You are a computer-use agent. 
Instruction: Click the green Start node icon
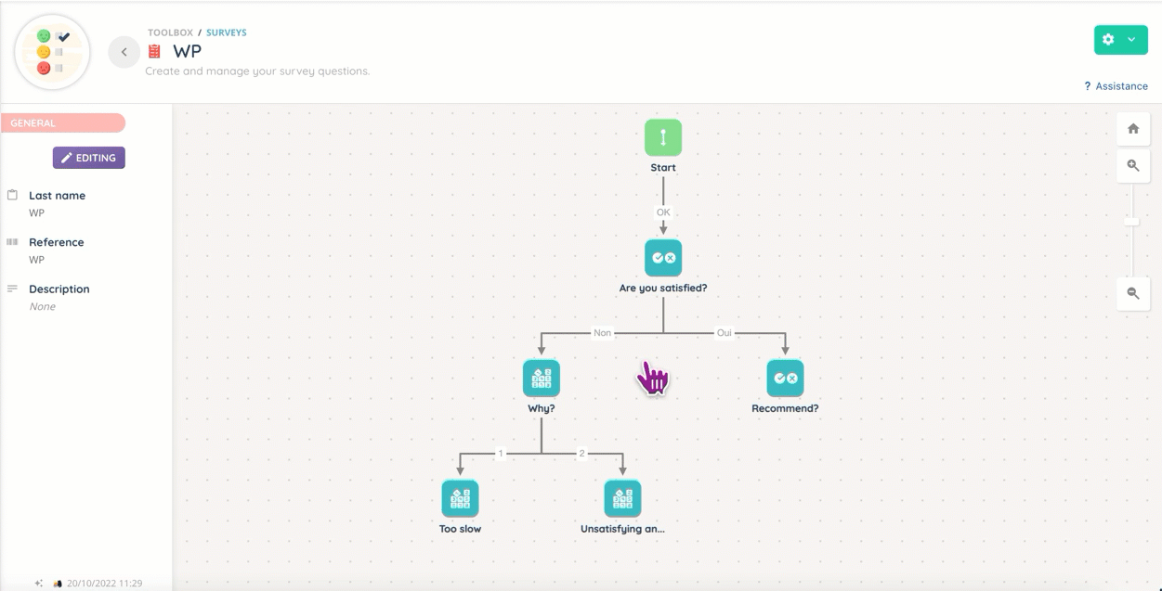(x=663, y=137)
